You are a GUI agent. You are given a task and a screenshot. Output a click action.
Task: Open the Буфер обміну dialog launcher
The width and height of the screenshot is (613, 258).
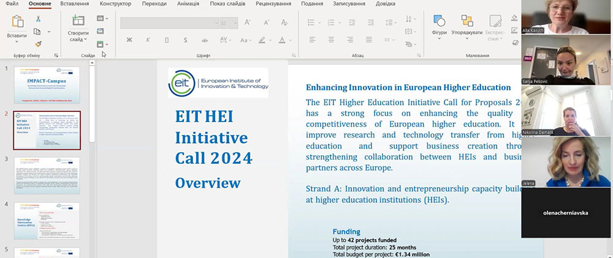click(56, 56)
